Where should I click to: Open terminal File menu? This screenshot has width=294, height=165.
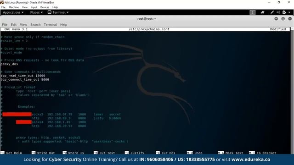[5, 24]
